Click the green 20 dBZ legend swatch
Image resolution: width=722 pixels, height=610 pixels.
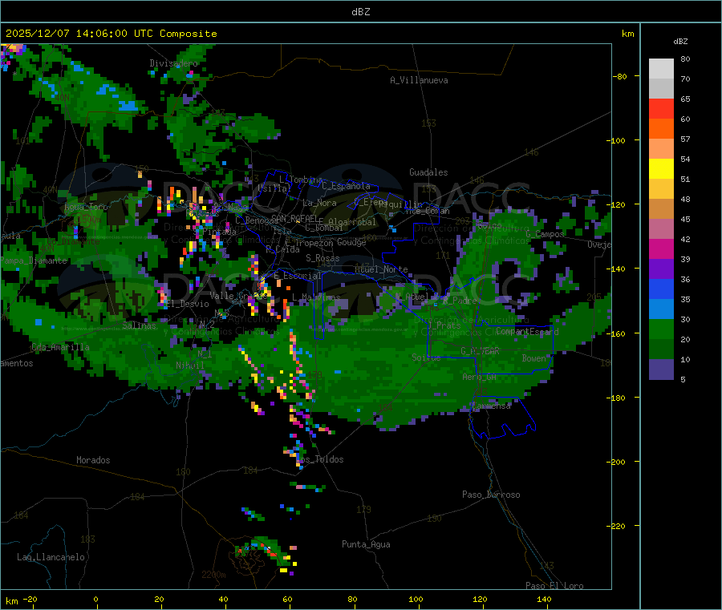(x=661, y=329)
